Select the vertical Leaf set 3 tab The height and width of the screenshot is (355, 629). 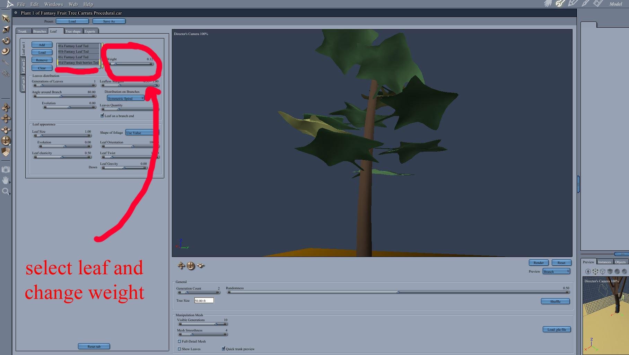tap(23, 83)
